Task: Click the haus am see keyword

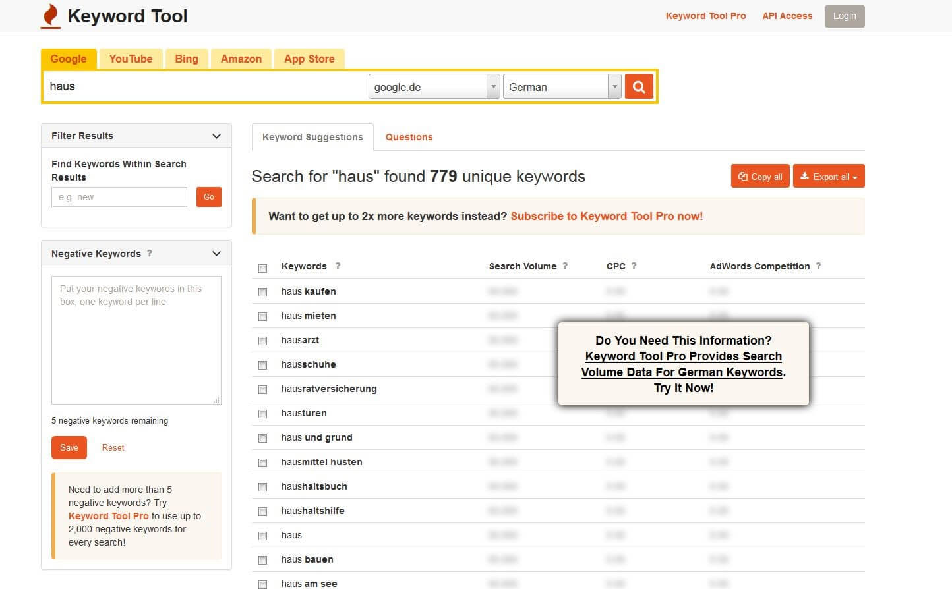Action: tap(309, 584)
